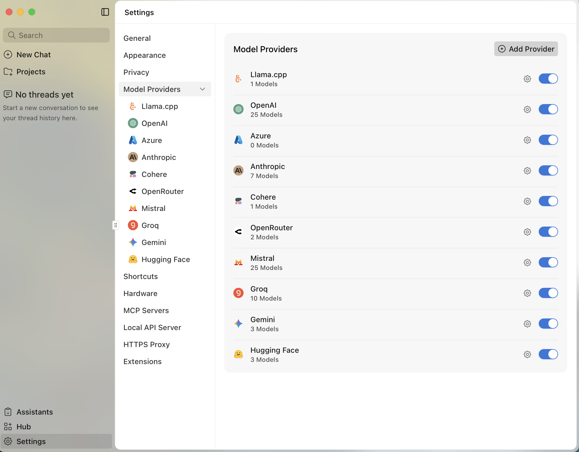Click the Hub grid icon
Image resolution: width=579 pixels, height=452 pixels.
(x=8, y=426)
